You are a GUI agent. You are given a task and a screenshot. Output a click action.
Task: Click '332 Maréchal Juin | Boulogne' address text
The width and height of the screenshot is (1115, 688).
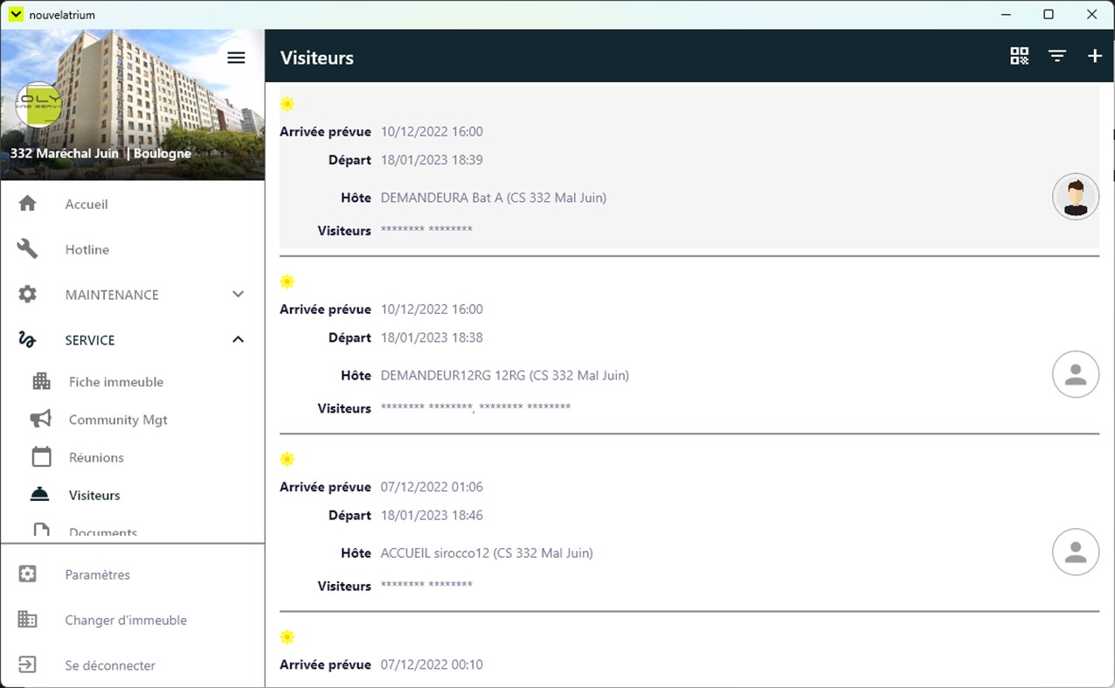click(100, 153)
